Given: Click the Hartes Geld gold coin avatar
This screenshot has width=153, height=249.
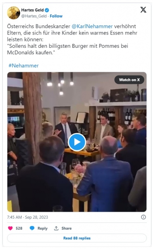Looking at the screenshot, I should 14,13.
